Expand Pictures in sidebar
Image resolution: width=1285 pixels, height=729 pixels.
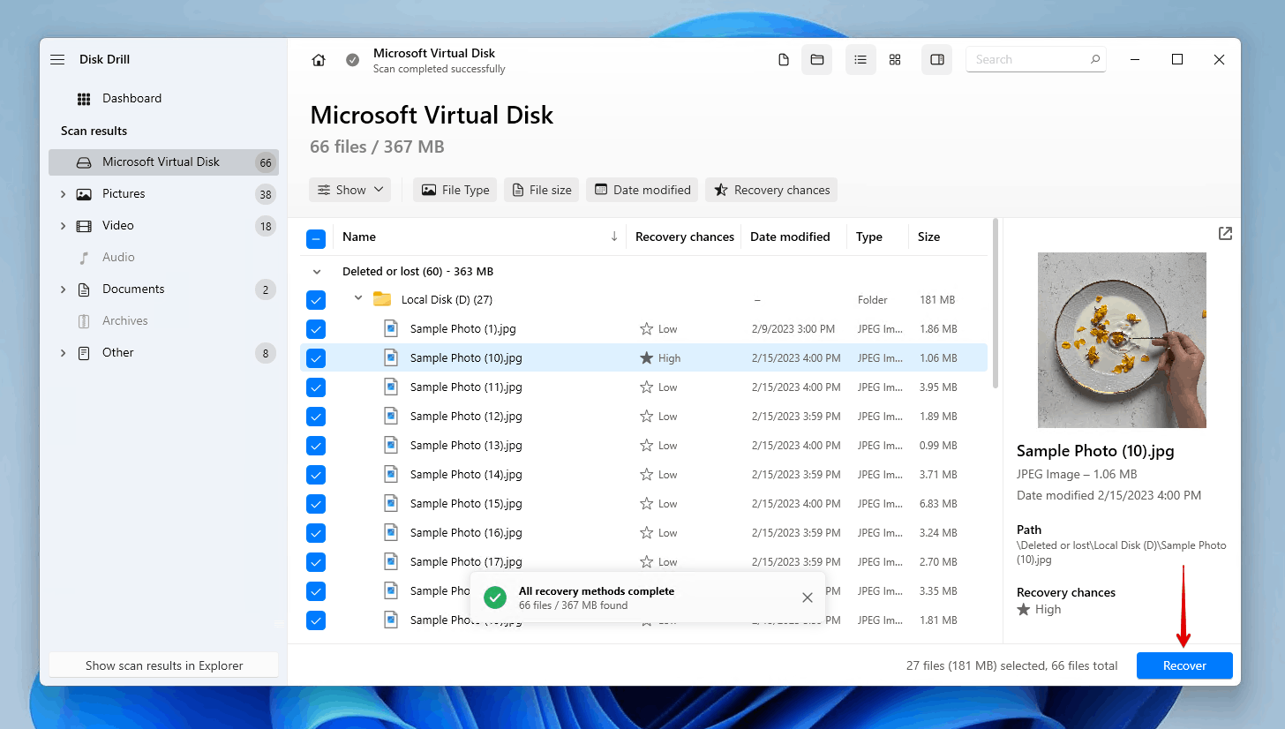[x=63, y=194]
